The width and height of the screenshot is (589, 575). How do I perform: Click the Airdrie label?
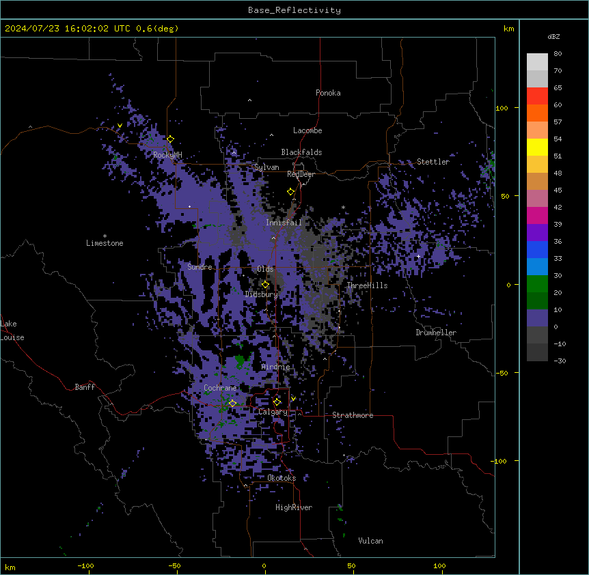(x=275, y=367)
